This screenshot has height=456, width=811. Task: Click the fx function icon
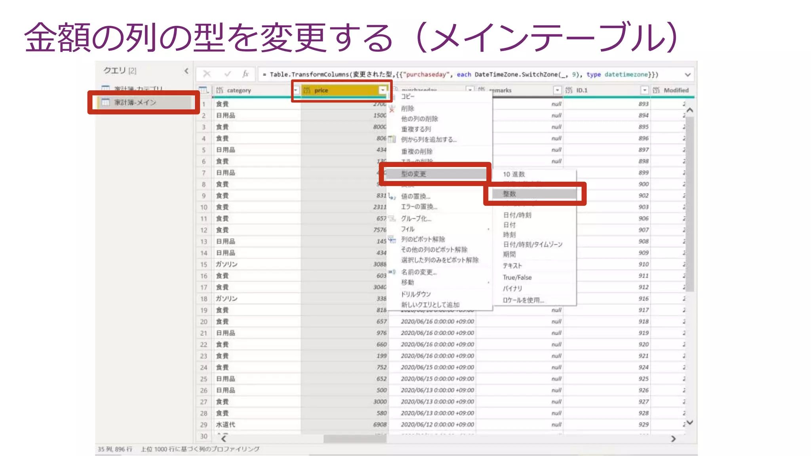tap(245, 74)
